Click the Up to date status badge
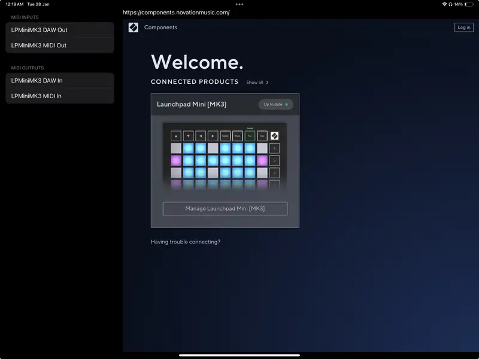Viewport: 479px width, 359px height. [275, 104]
